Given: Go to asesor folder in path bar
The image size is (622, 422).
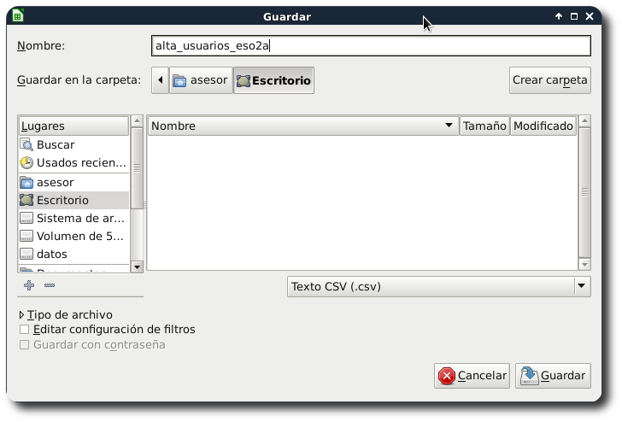Looking at the screenshot, I should pos(201,80).
